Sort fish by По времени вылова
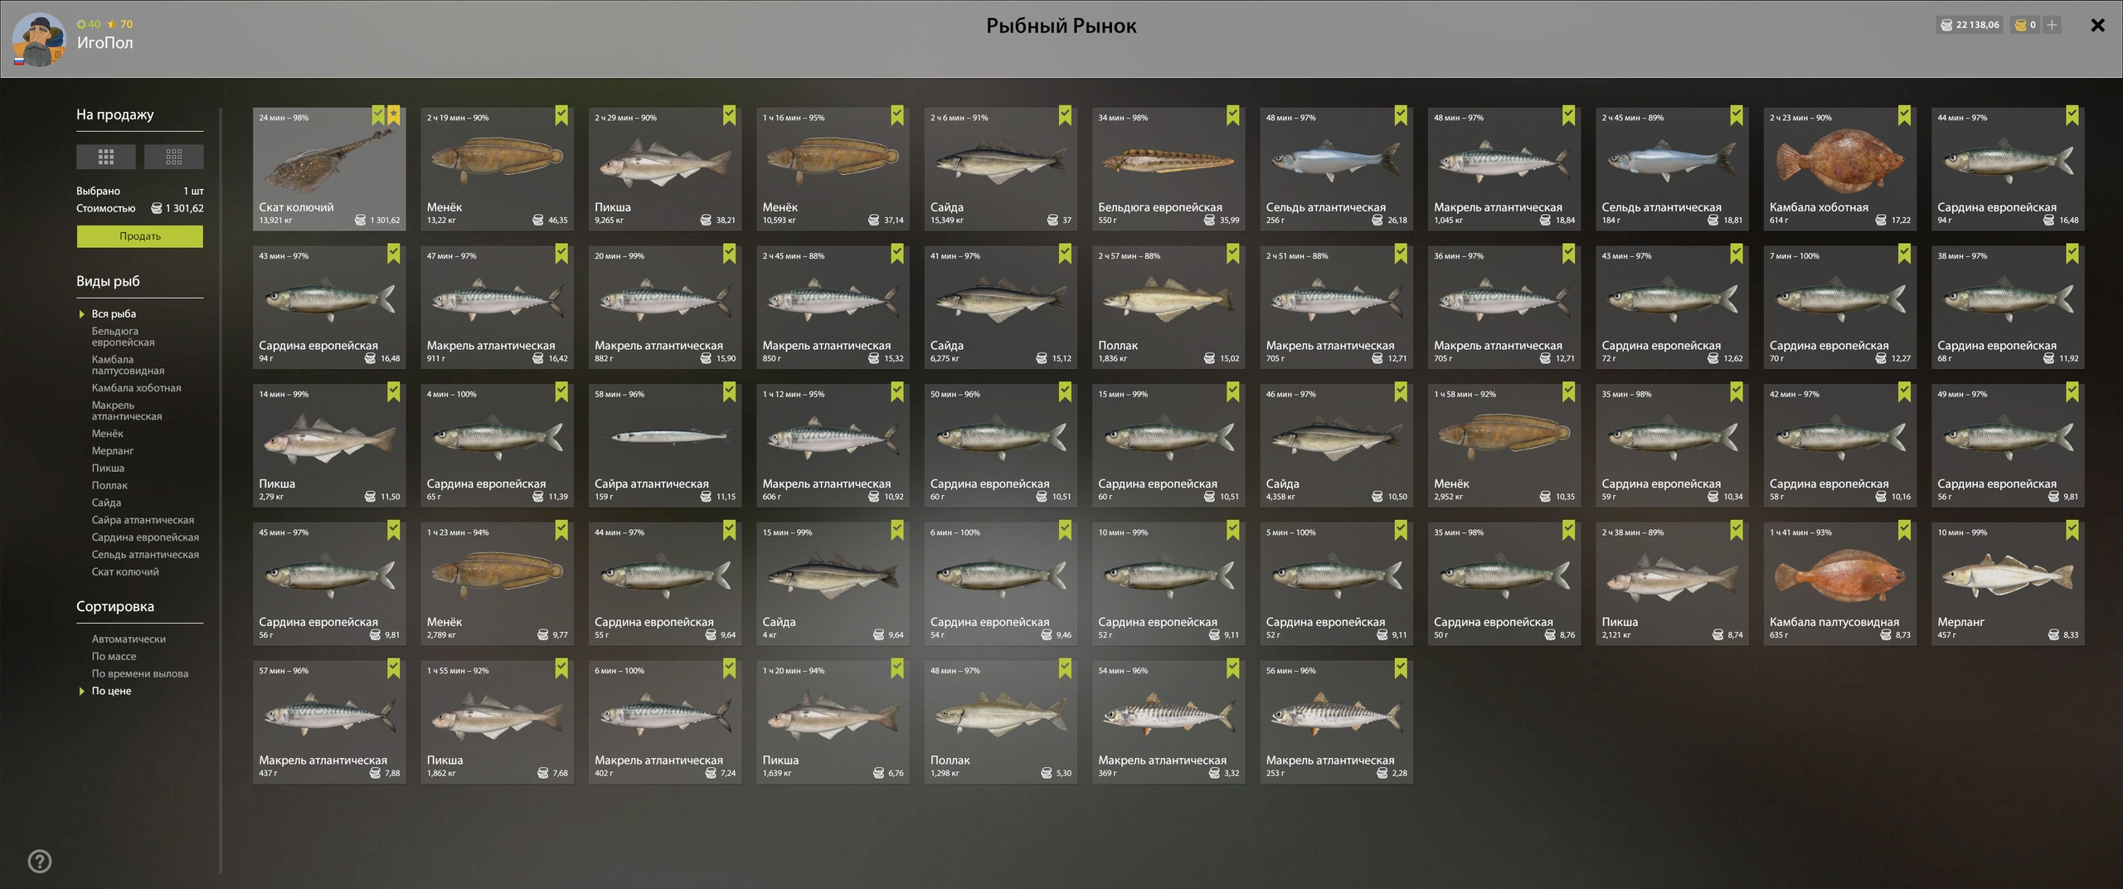The height and width of the screenshot is (889, 2123). [139, 673]
